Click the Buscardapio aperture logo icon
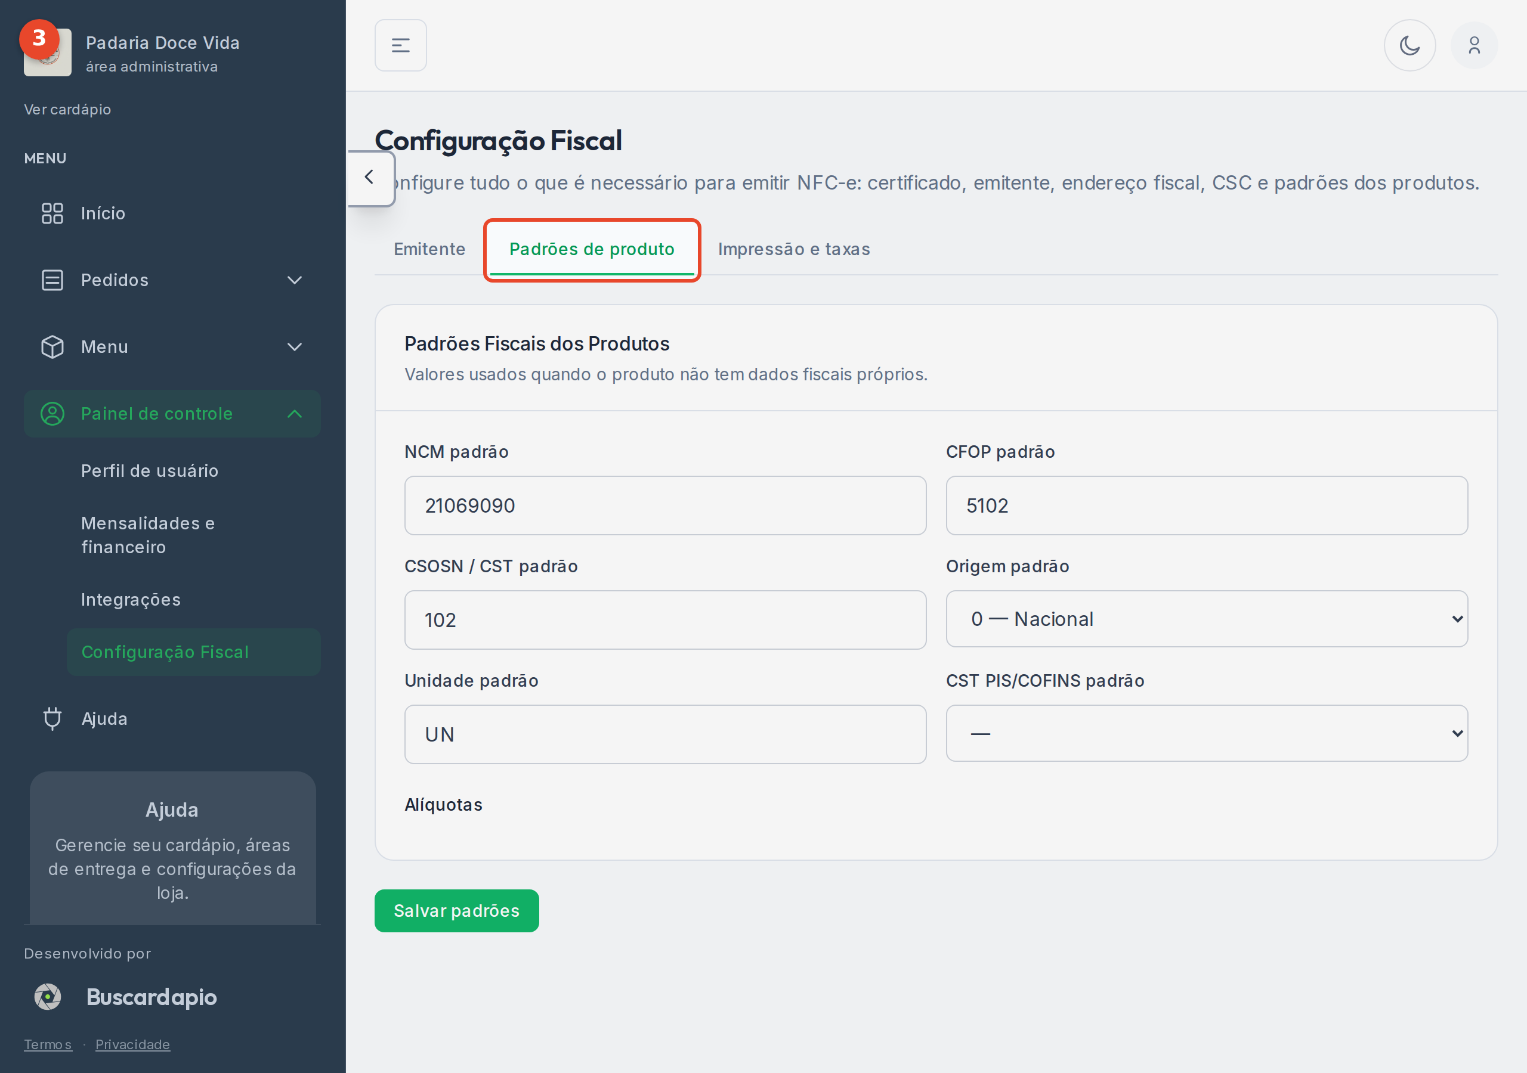The width and height of the screenshot is (1527, 1073). pyautogui.click(x=48, y=997)
